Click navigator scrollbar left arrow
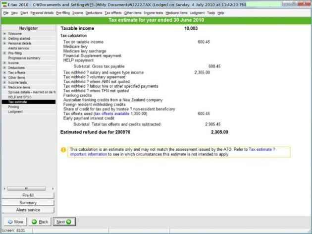Screen dimensions: 312x234 click(x=4, y=188)
